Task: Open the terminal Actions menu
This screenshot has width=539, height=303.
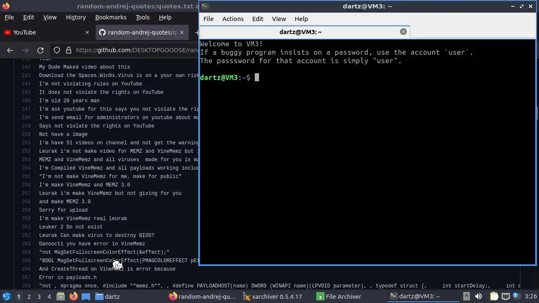Action: (233, 19)
